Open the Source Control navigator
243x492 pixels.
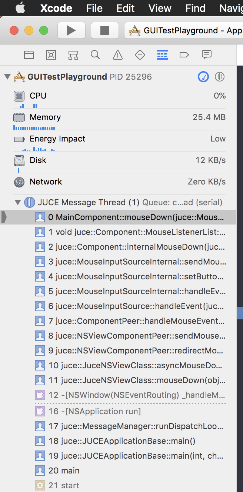(x=51, y=55)
